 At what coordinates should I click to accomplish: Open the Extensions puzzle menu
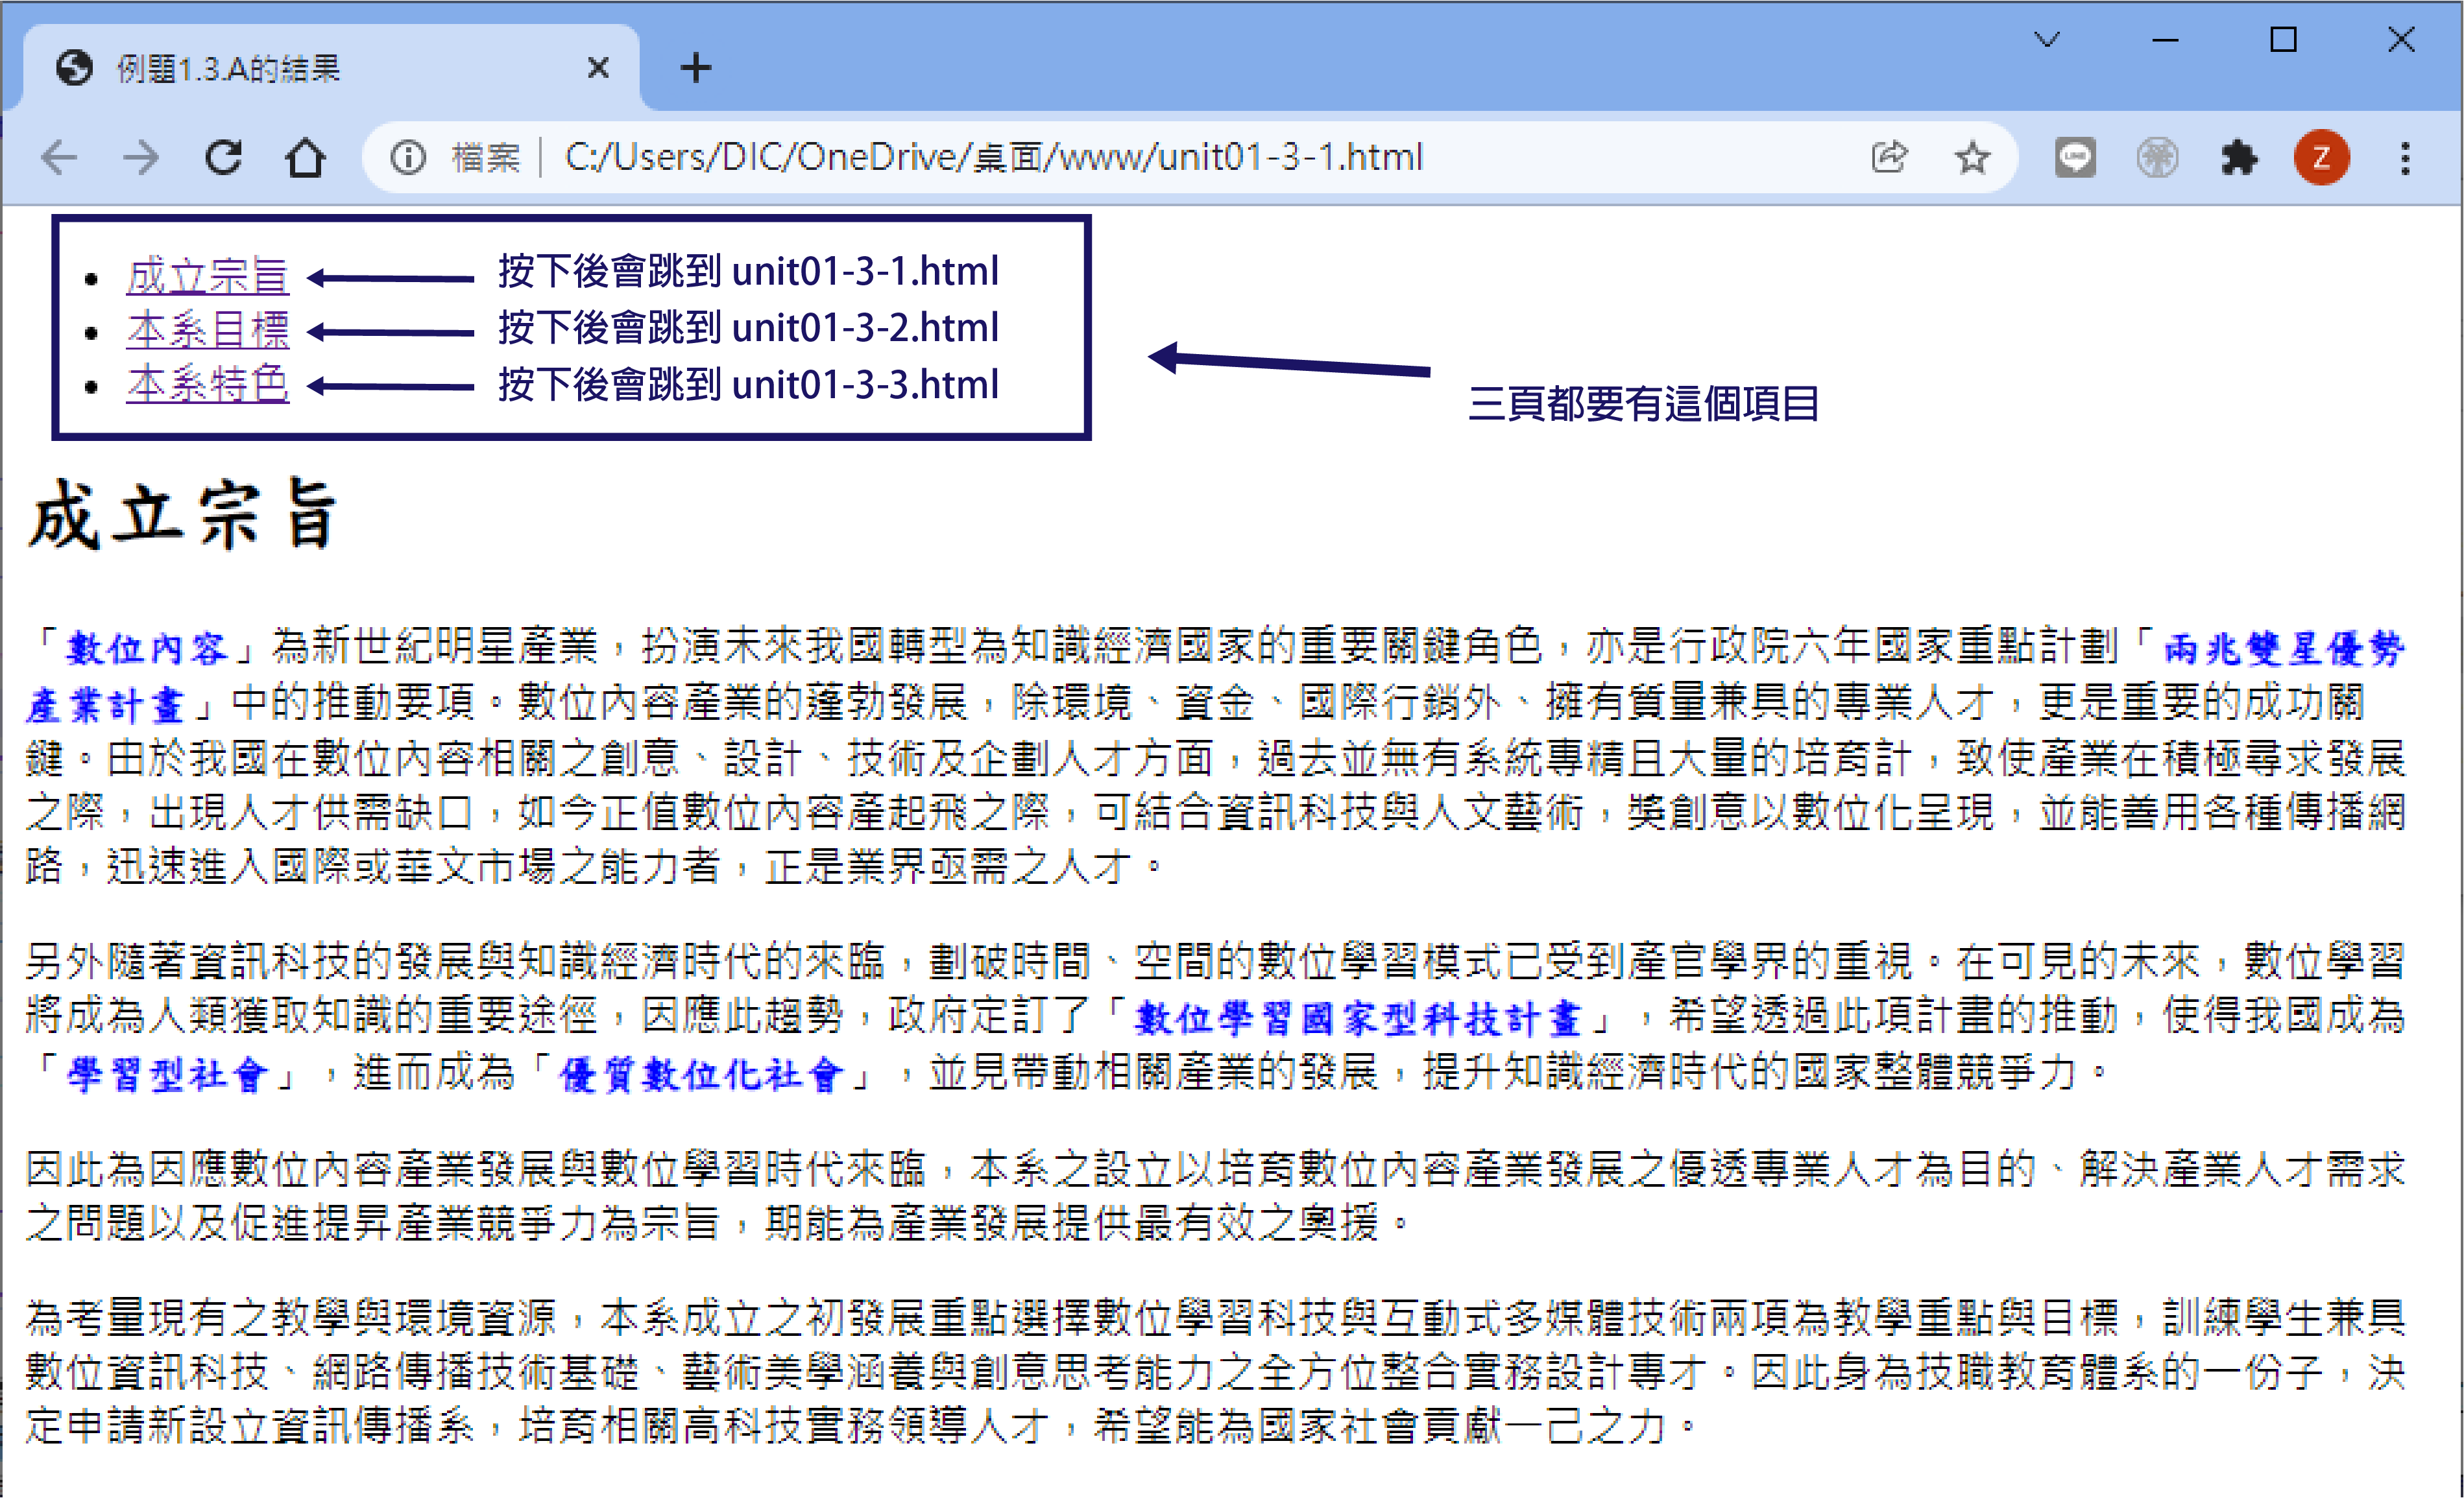2239,158
